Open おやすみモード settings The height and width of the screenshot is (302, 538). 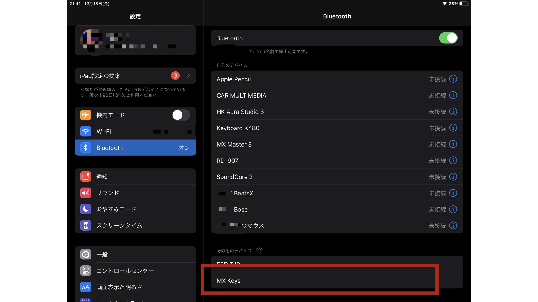(x=135, y=209)
